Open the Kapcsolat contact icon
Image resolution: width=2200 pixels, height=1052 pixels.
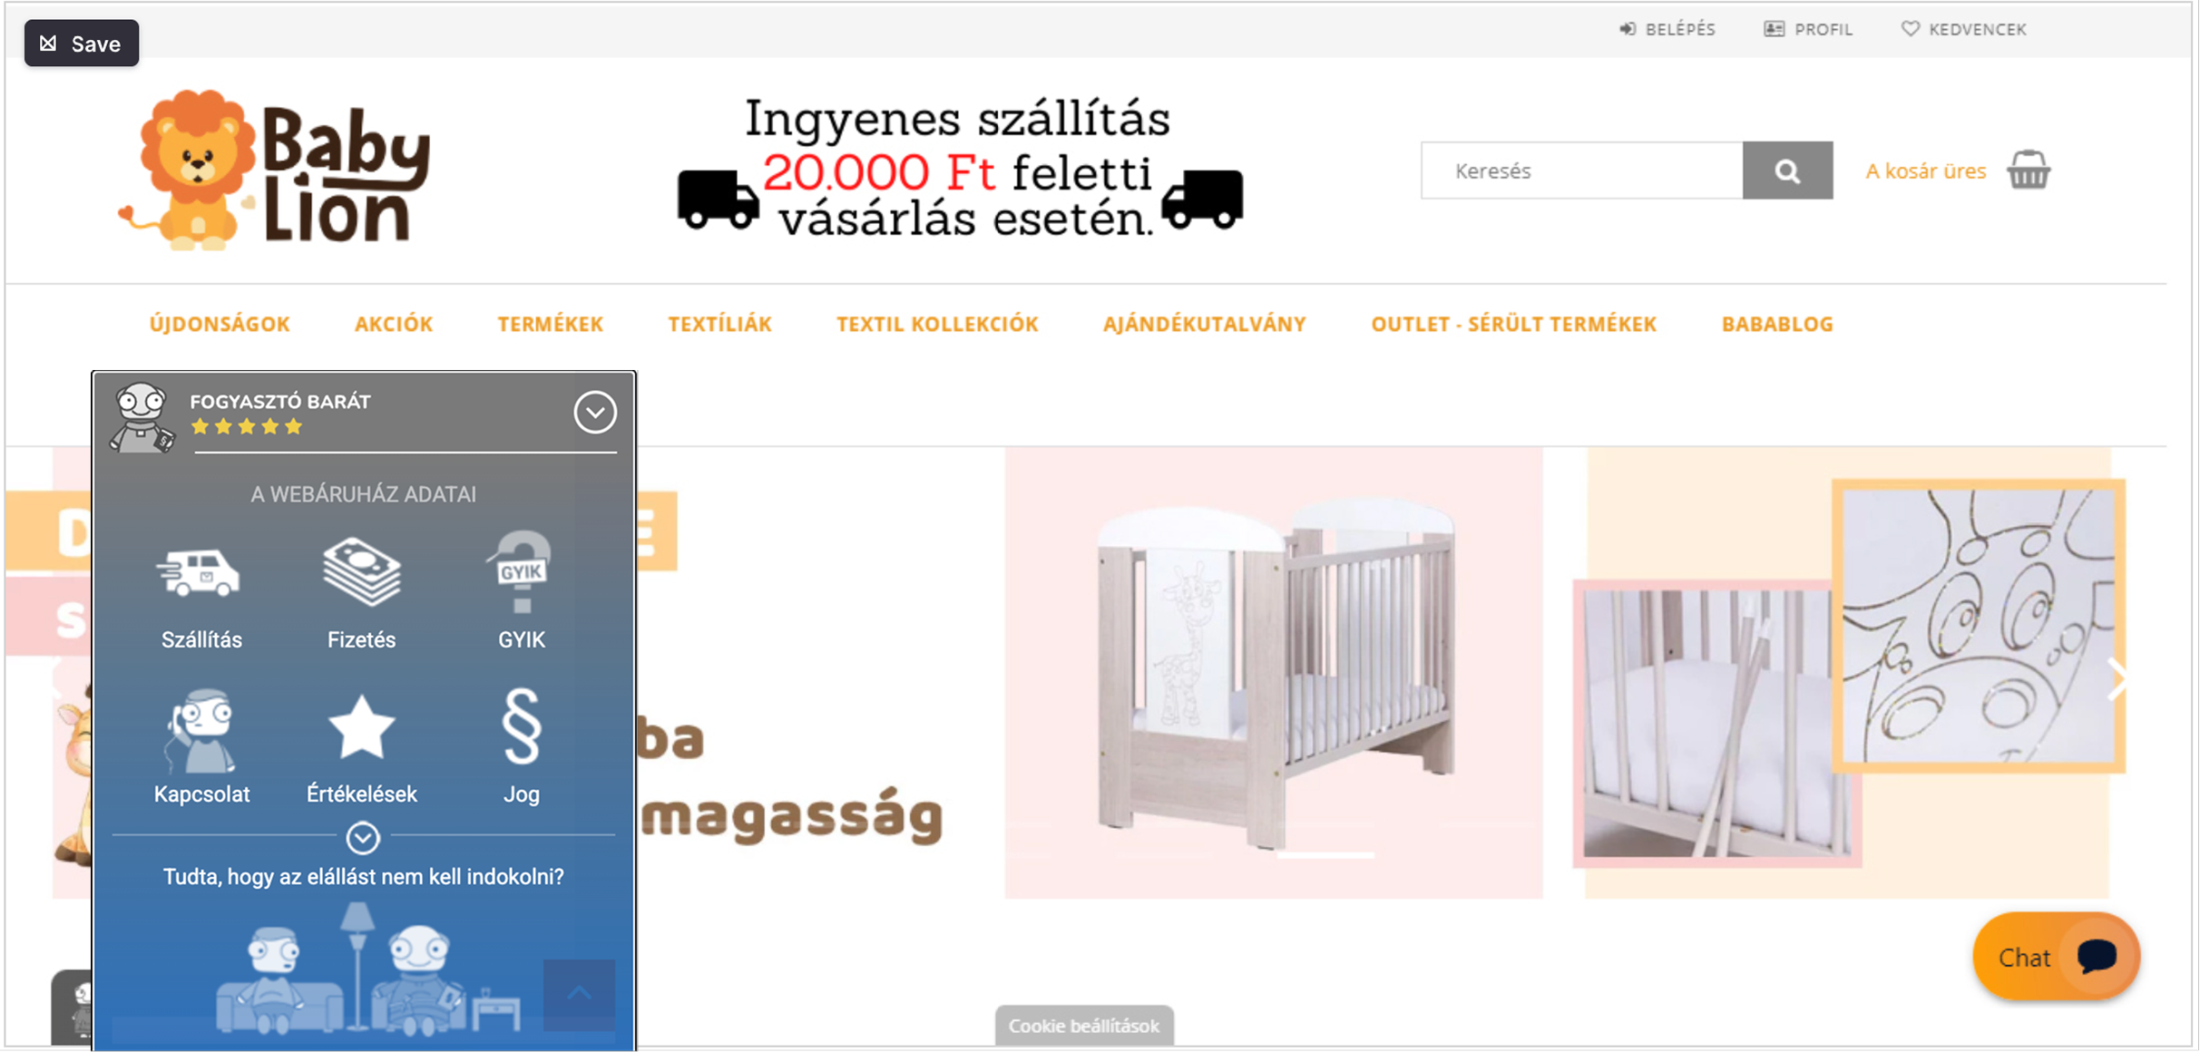coord(200,729)
